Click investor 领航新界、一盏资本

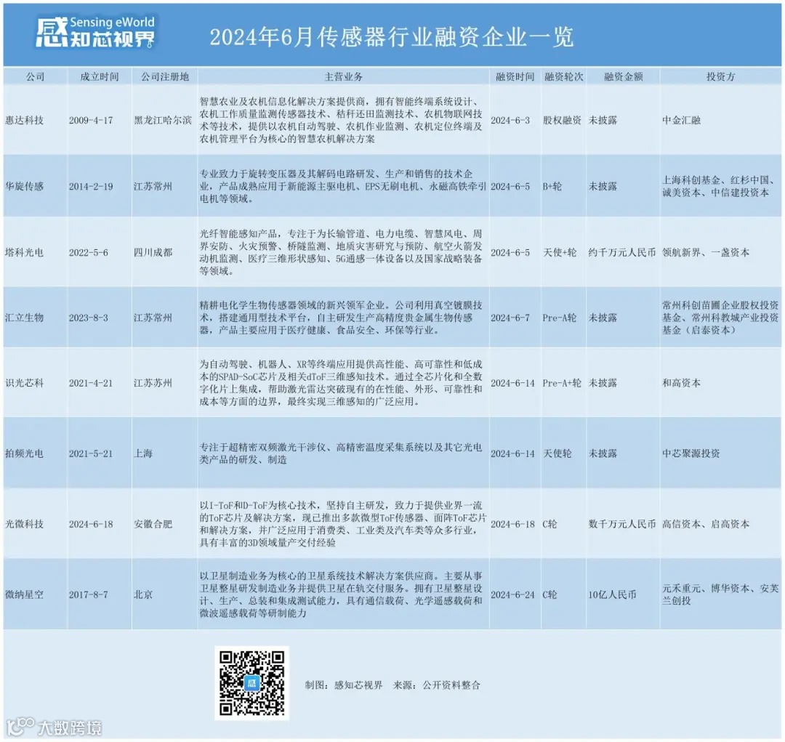[706, 252]
